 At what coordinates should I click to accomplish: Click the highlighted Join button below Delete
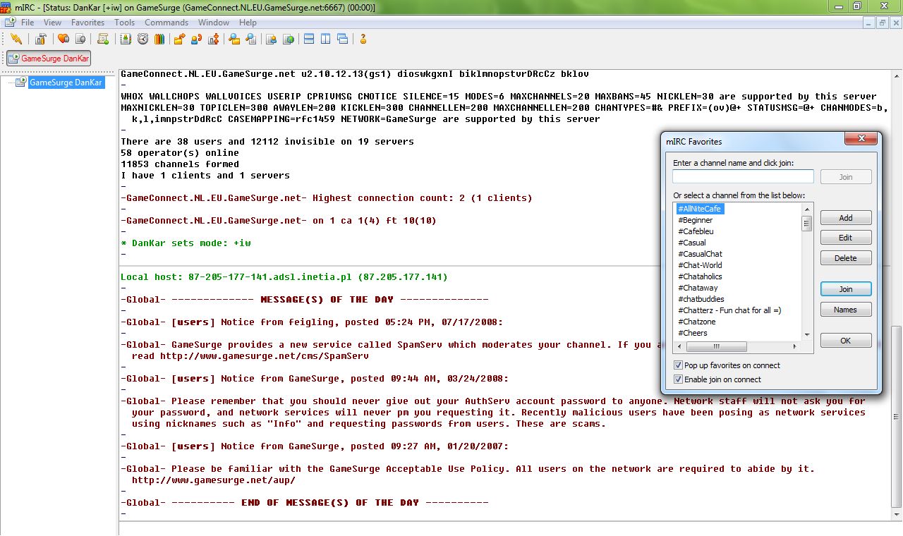(846, 289)
